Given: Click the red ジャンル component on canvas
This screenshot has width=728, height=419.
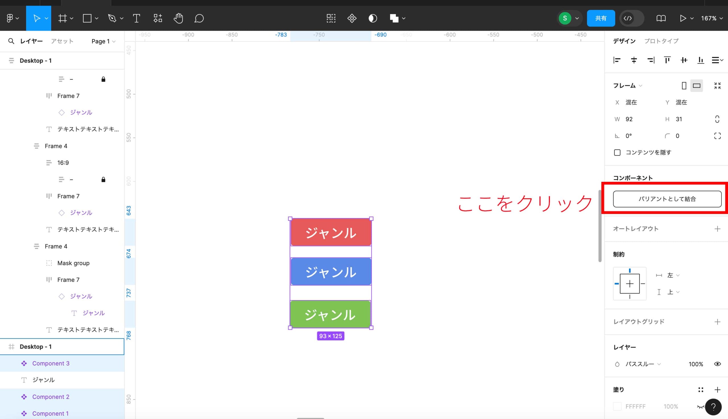Looking at the screenshot, I should pos(331,232).
